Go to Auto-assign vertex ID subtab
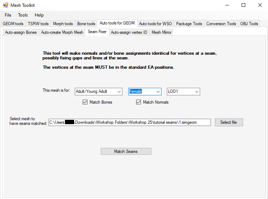This screenshot has width=268, height=199. point(129,32)
